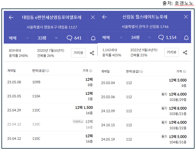Close the 신림동 힐스테이트뉴포레 panel
Screen dimensions: 196x151
[186, 17]
